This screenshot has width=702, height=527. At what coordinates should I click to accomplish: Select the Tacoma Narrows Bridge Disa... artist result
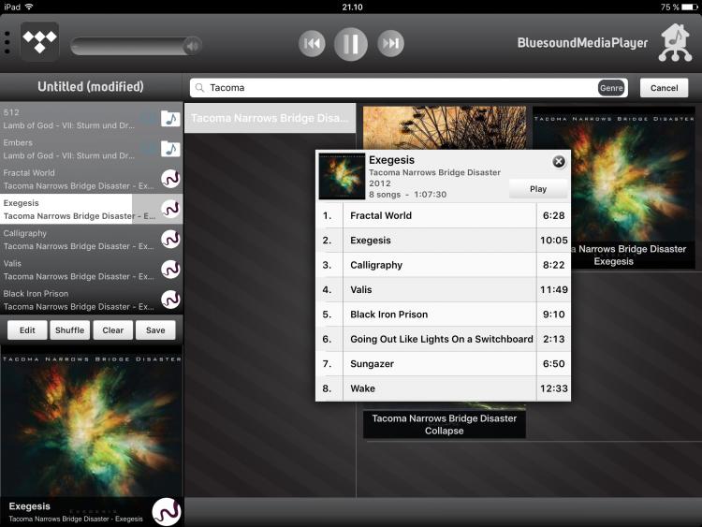(x=270, y=118)
